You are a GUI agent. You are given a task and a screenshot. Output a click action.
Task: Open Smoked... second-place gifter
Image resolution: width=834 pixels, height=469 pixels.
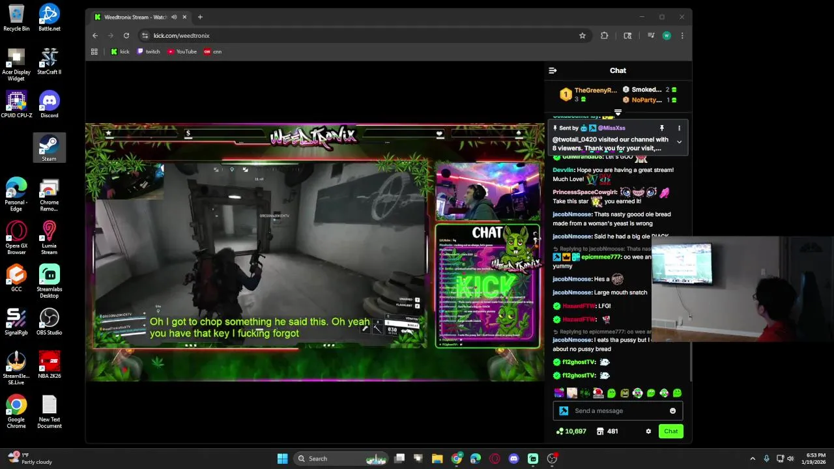click(x=646, y=90)
